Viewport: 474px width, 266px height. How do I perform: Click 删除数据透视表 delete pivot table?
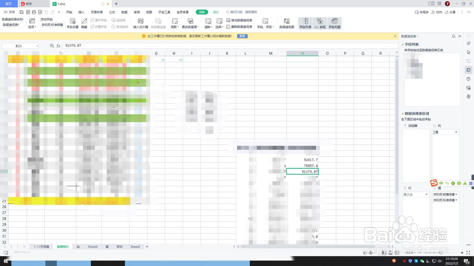click(239, 27)
